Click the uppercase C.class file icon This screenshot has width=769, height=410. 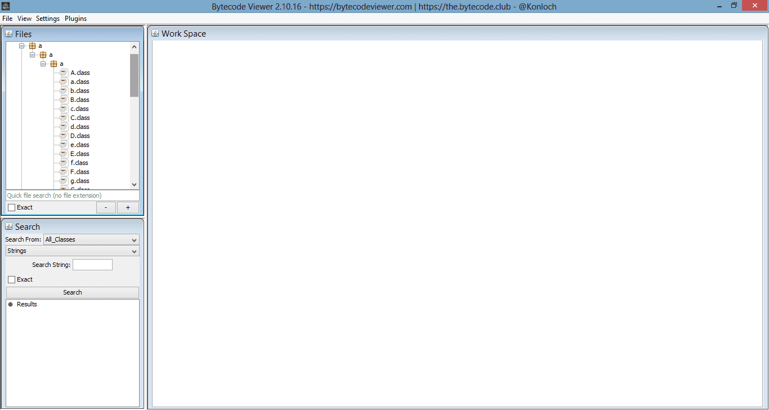(64, 118)
